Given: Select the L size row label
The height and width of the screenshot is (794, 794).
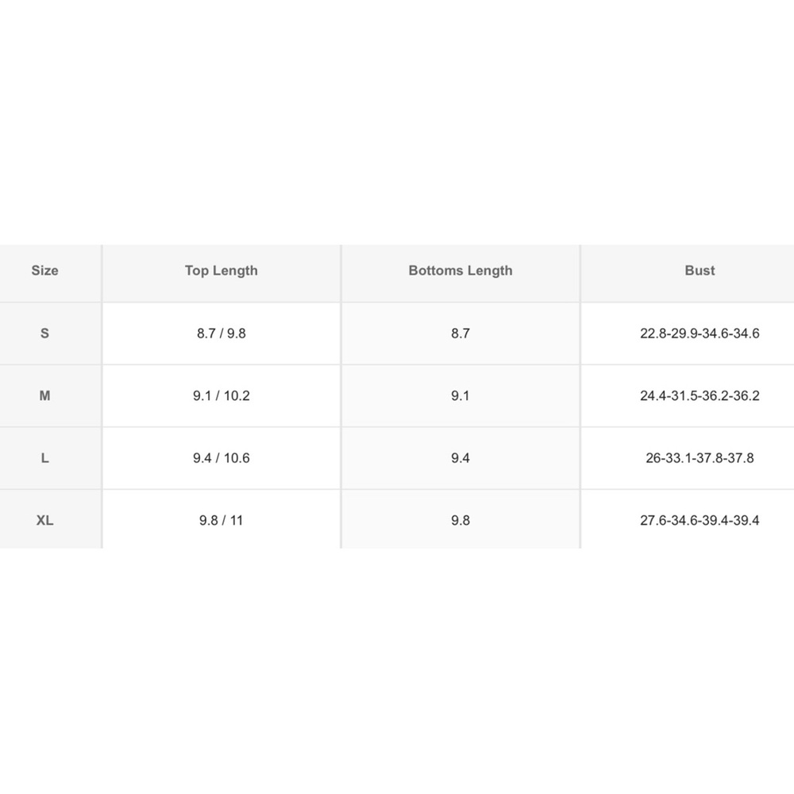Looking at the screenshot, I should click(x=44, y=458).
